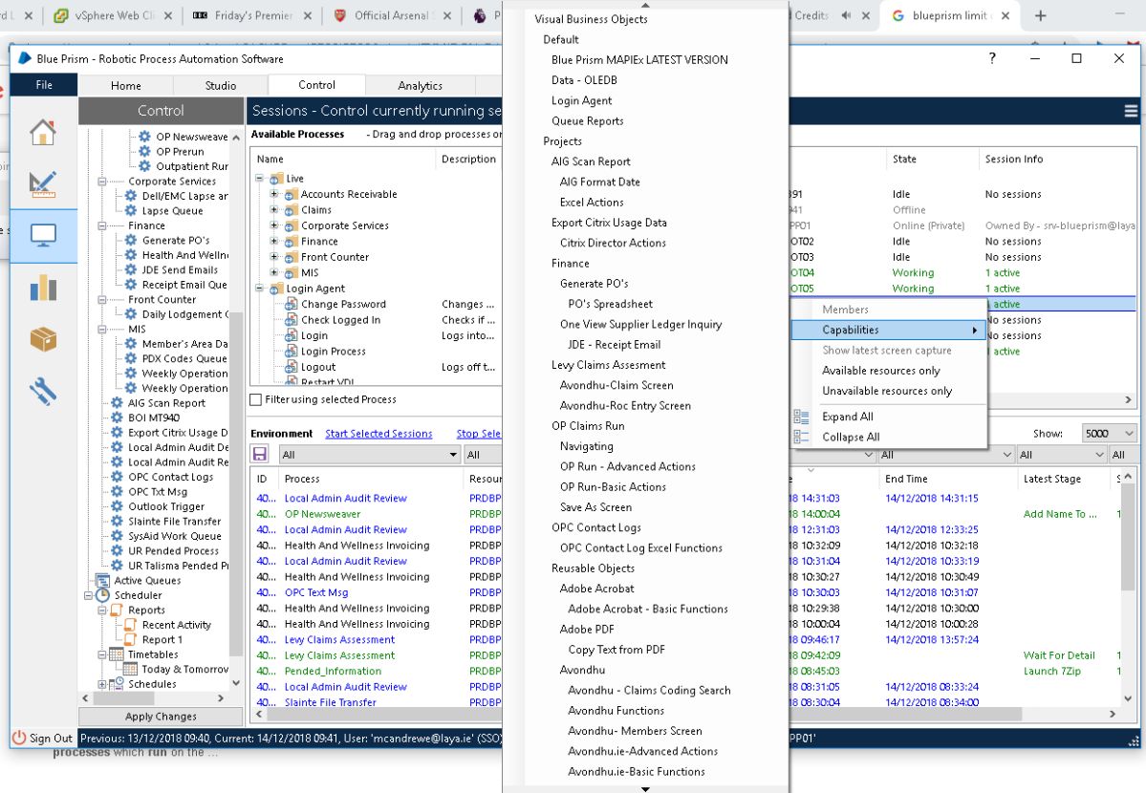Click the save icon in Environment filter row

pyautogui.click(x=259, y=454)
